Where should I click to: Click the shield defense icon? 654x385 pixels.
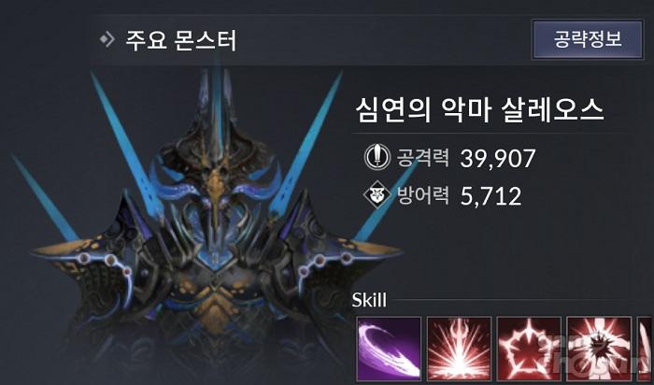click(377, 194)
